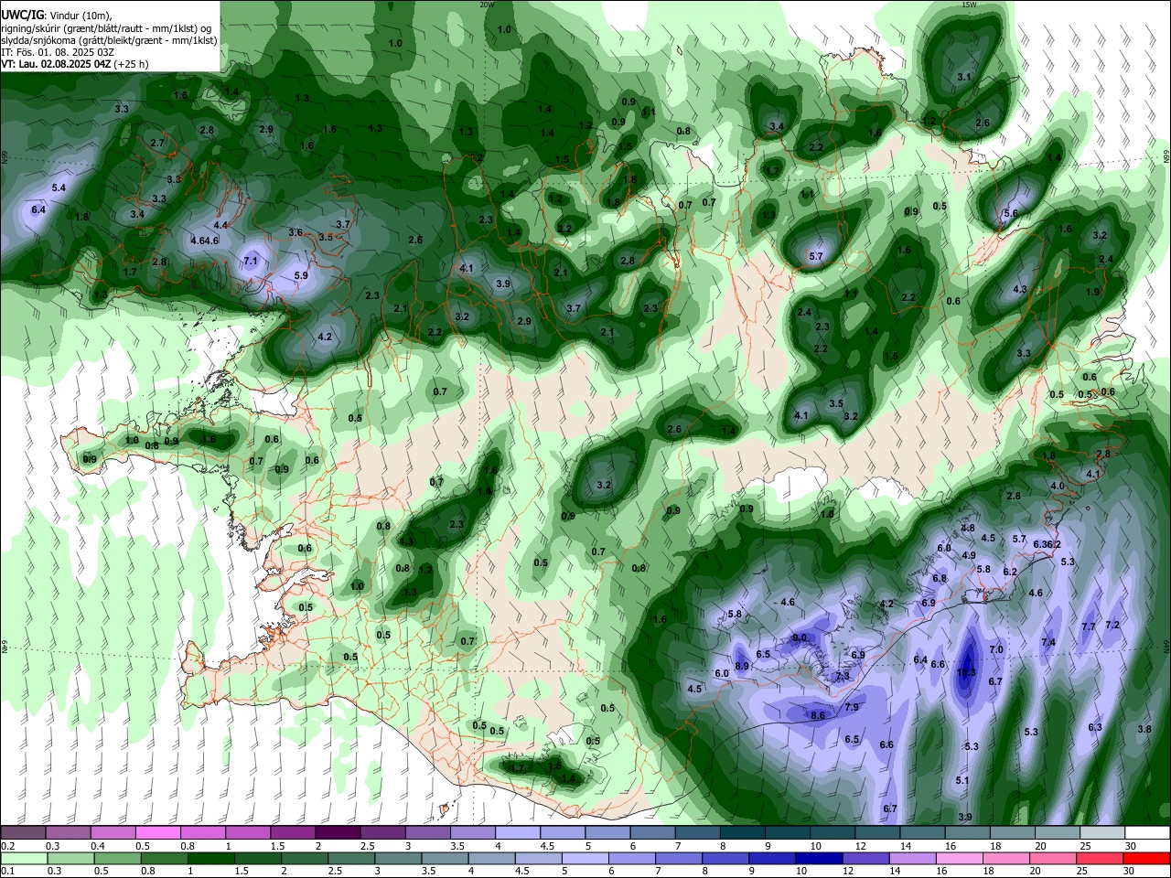Pick the grey-green swatch starting at 2.5 in green scale
1171x878 pixels.
click(x=351, y=859)
